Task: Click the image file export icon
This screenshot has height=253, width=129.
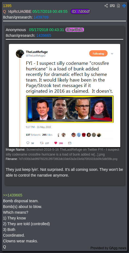Action: click(x=118, y=6)
